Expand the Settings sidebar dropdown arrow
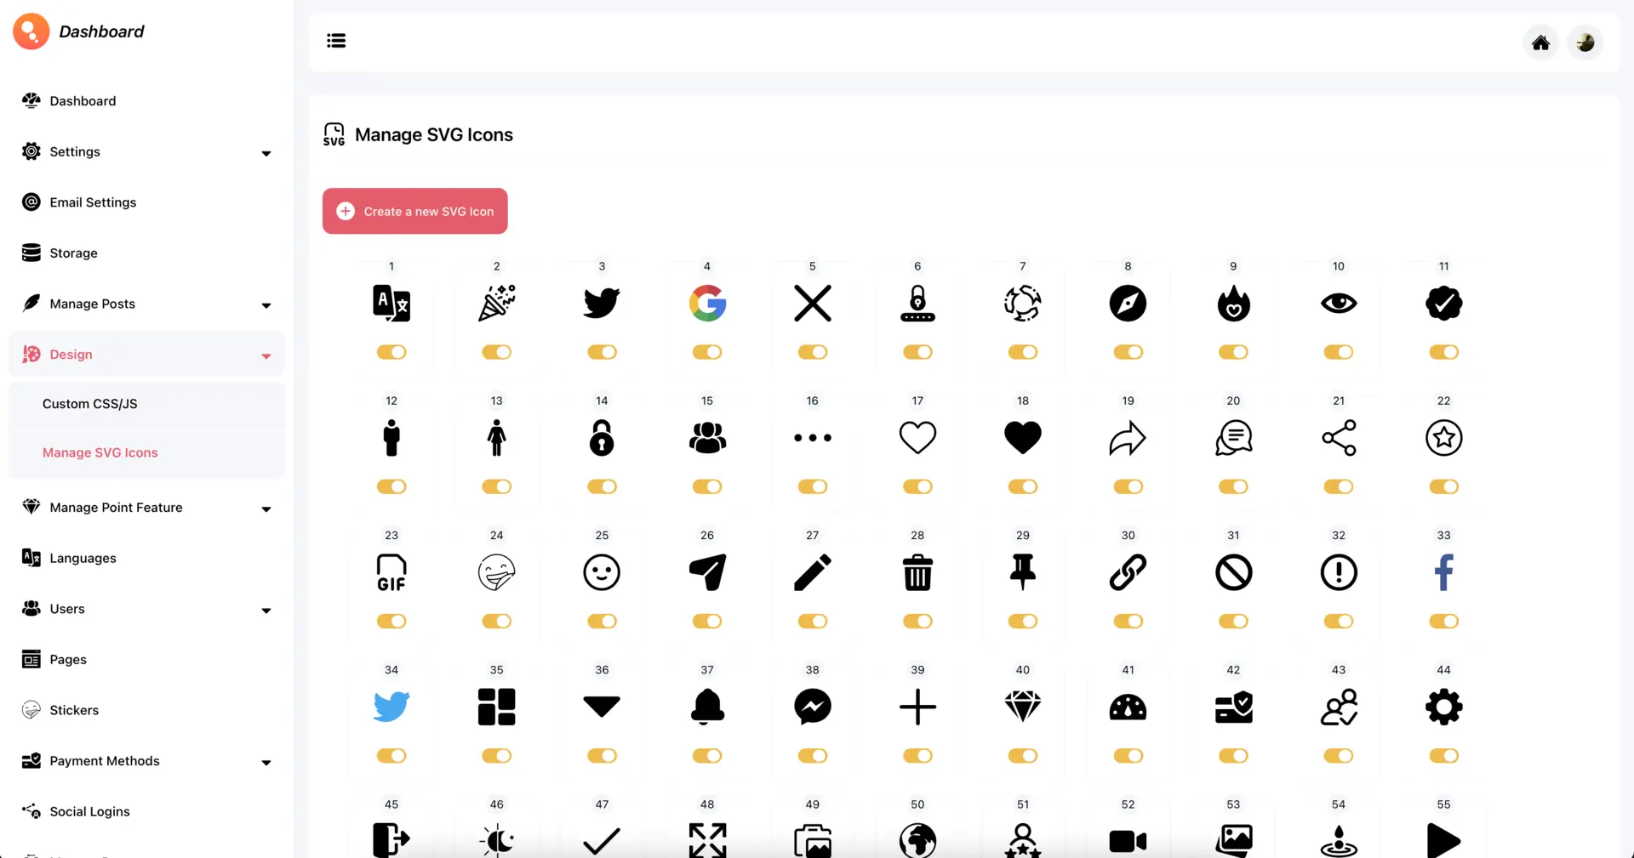The height and width of the screenshot is (858, 1634). click(x=266, y=153)
